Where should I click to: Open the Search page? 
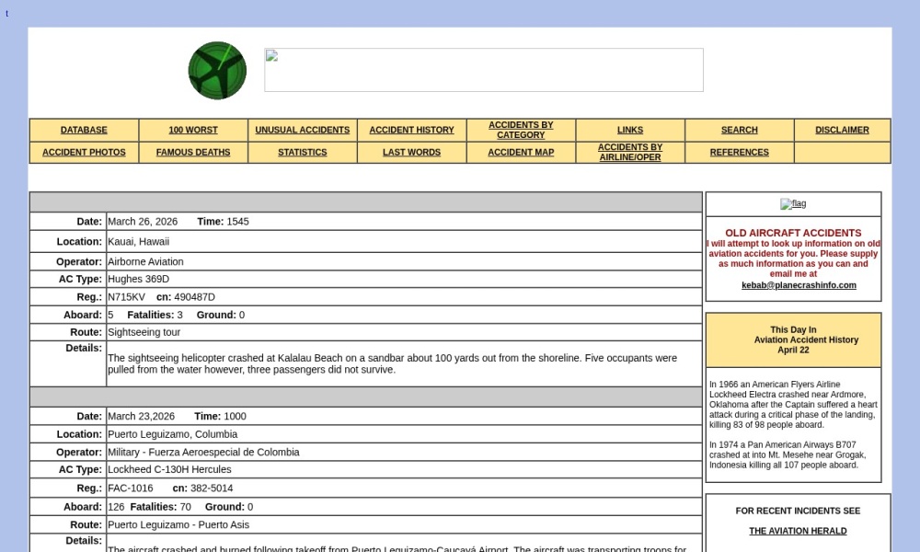tap(739, 131)
